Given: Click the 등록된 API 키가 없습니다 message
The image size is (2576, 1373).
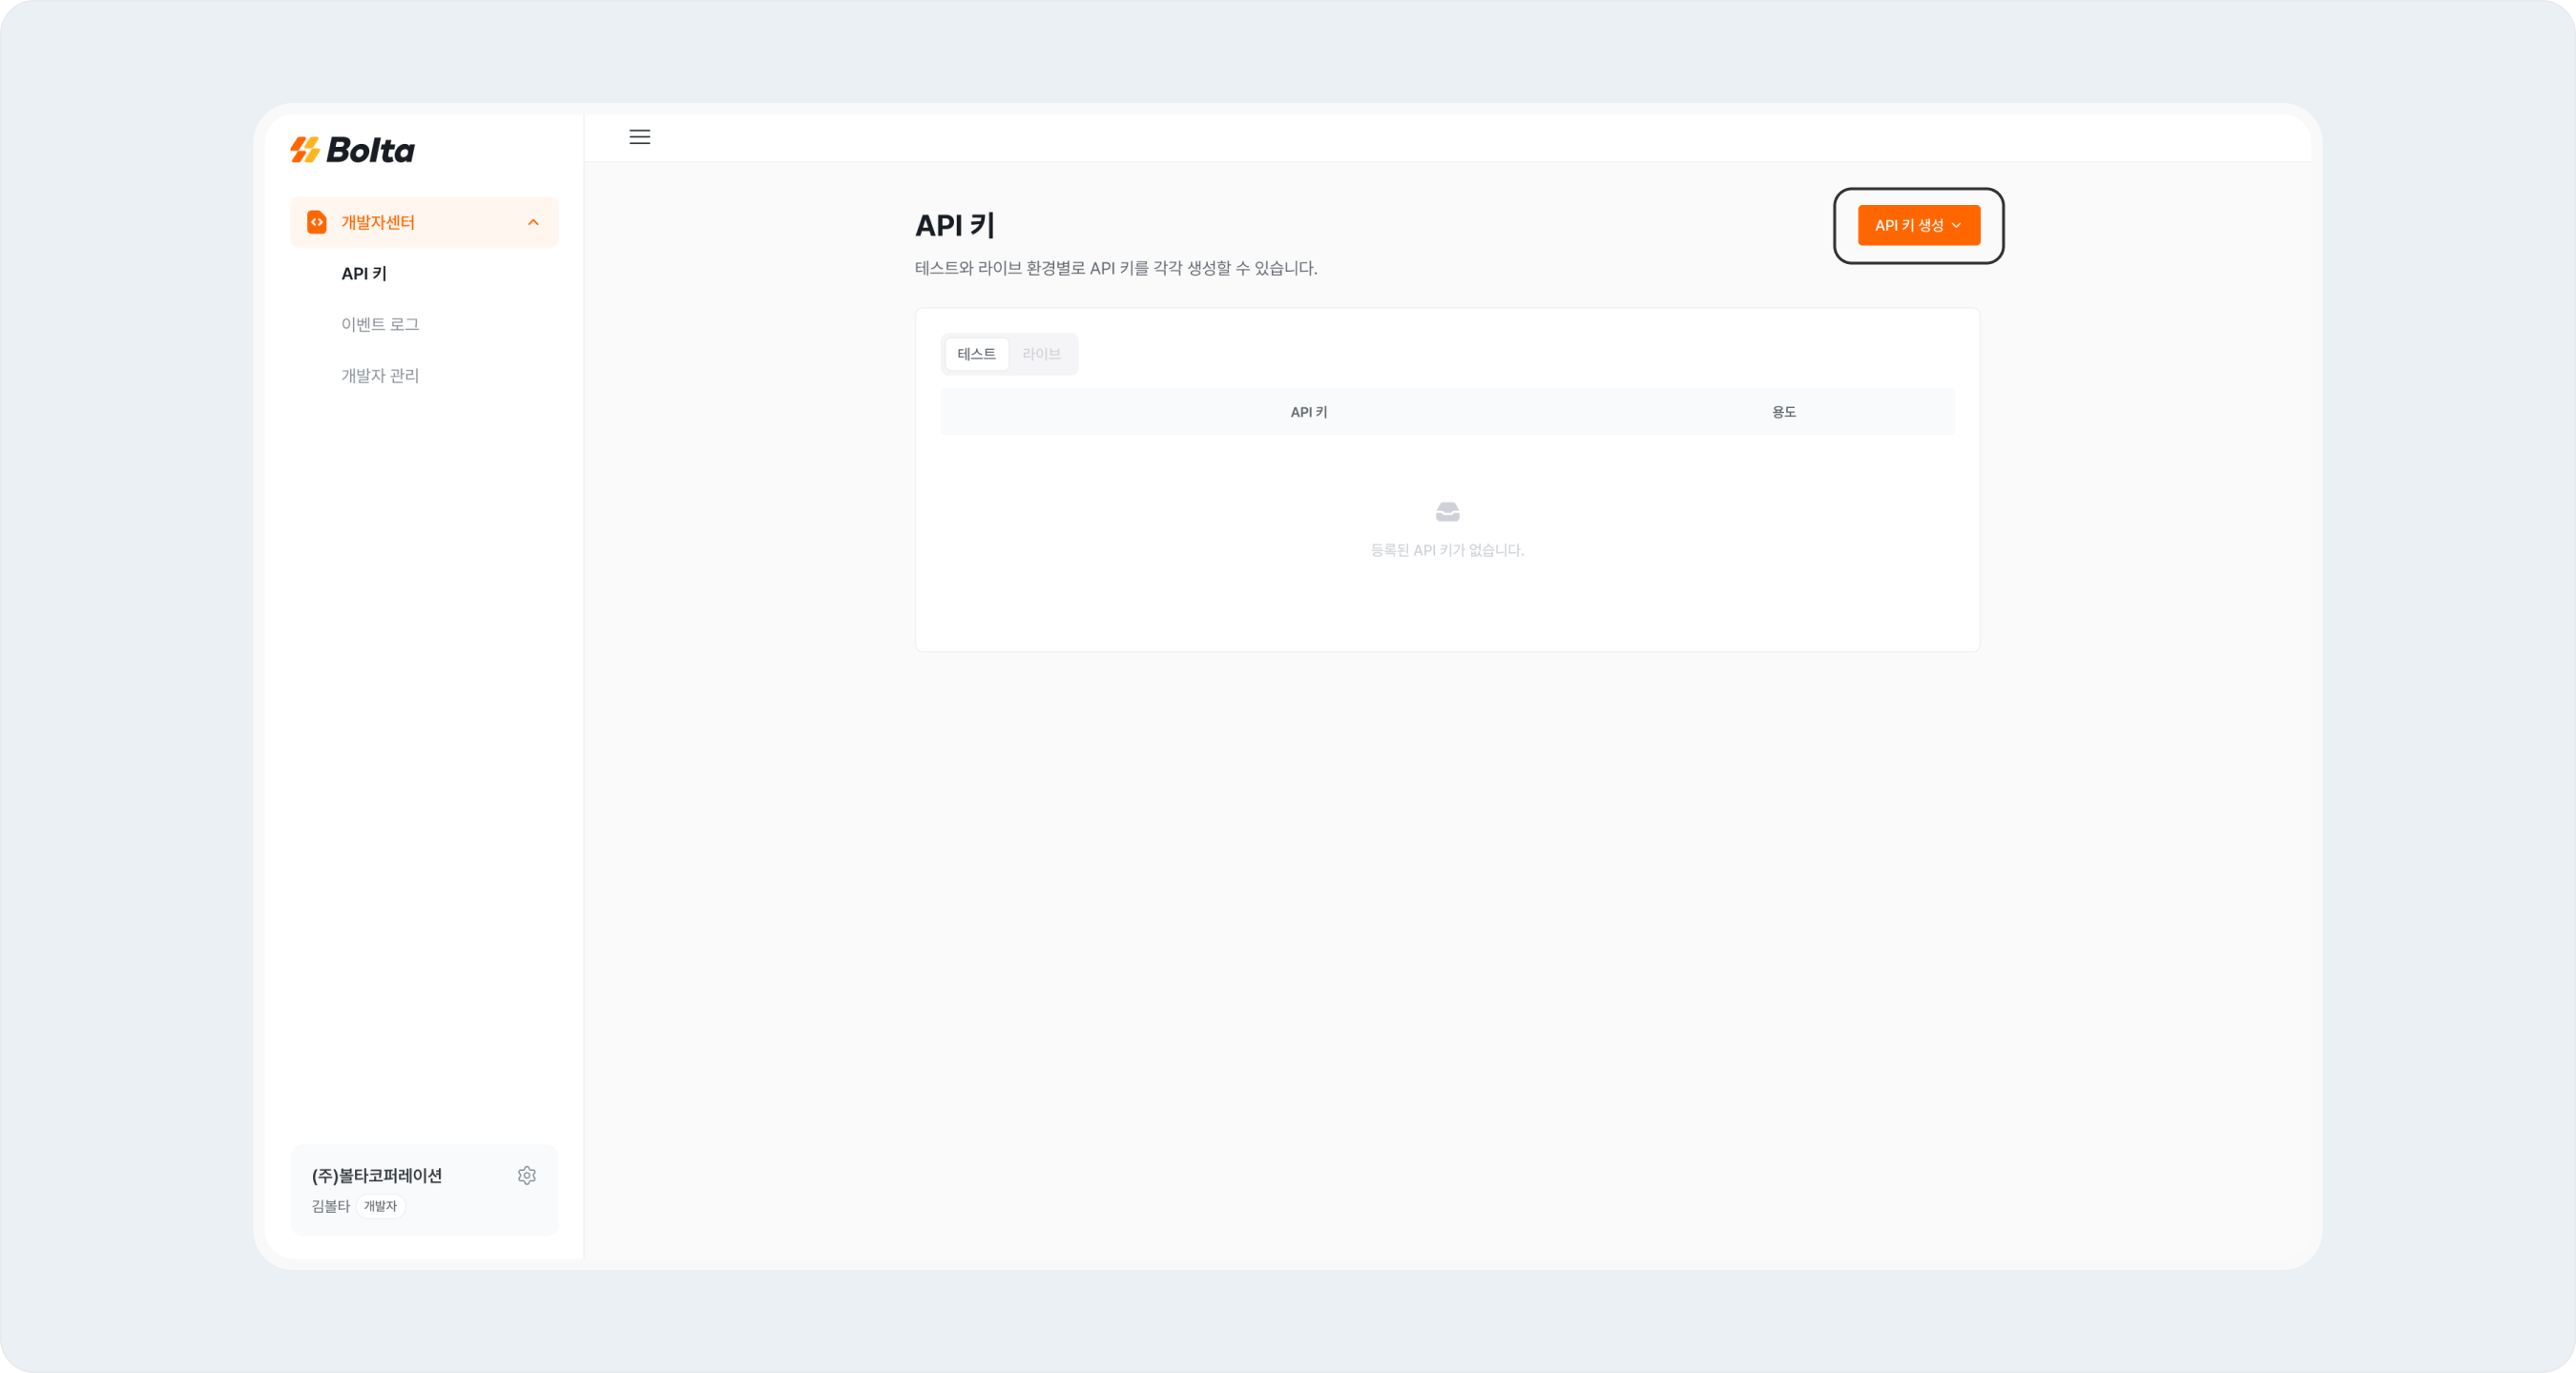Looking at the screenshot, I should click(x=1447, y=549).
